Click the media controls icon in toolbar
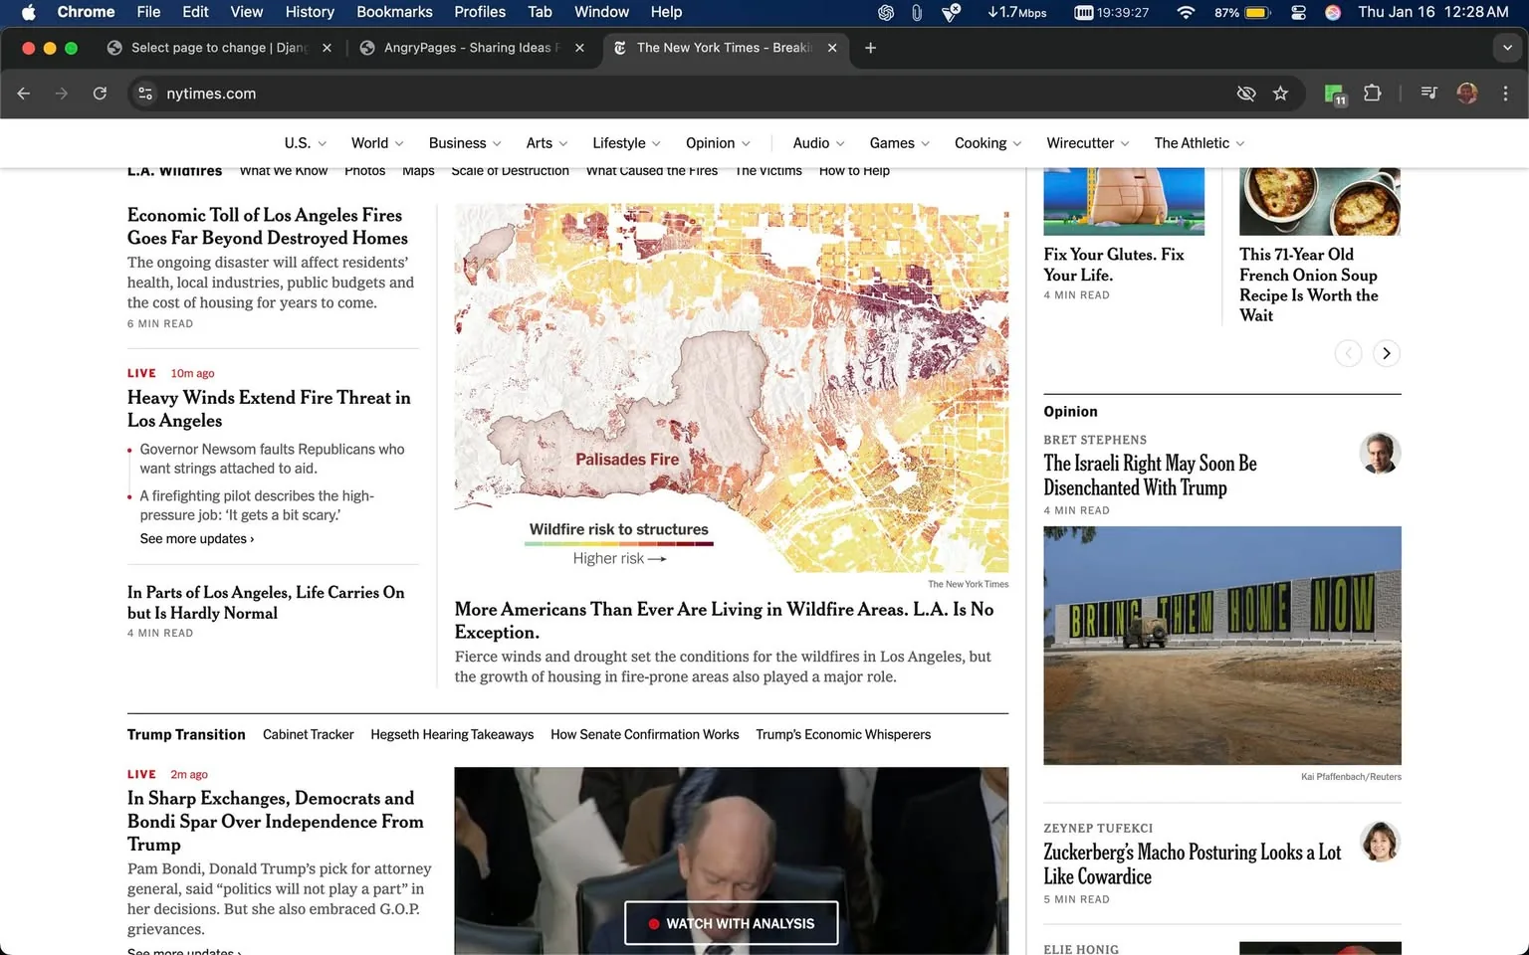The image size is (1529, 955). [1428, 93]
